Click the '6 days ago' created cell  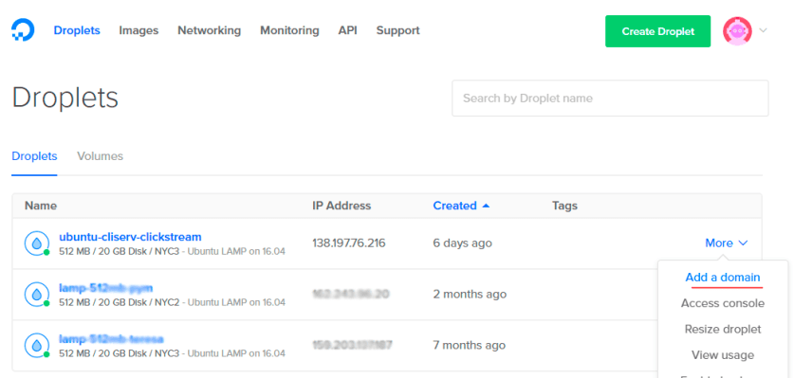tap(462, 243)
